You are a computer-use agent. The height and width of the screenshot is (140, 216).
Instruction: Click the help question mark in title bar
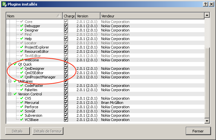[x=205, y=4]
